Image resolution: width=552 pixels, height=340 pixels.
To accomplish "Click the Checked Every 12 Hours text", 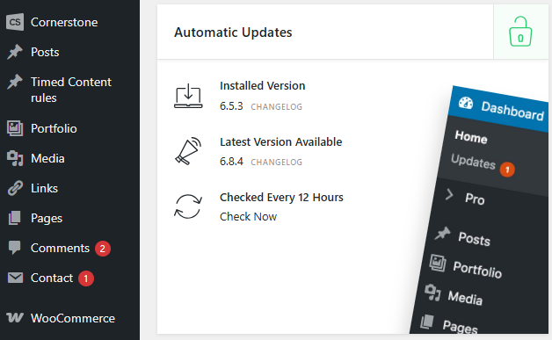I will point(281,197).
